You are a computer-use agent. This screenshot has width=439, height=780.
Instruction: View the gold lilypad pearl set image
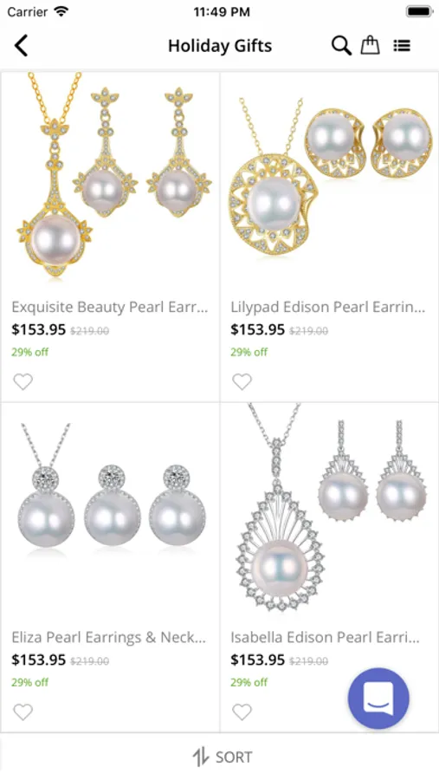[x=330, y=177]
